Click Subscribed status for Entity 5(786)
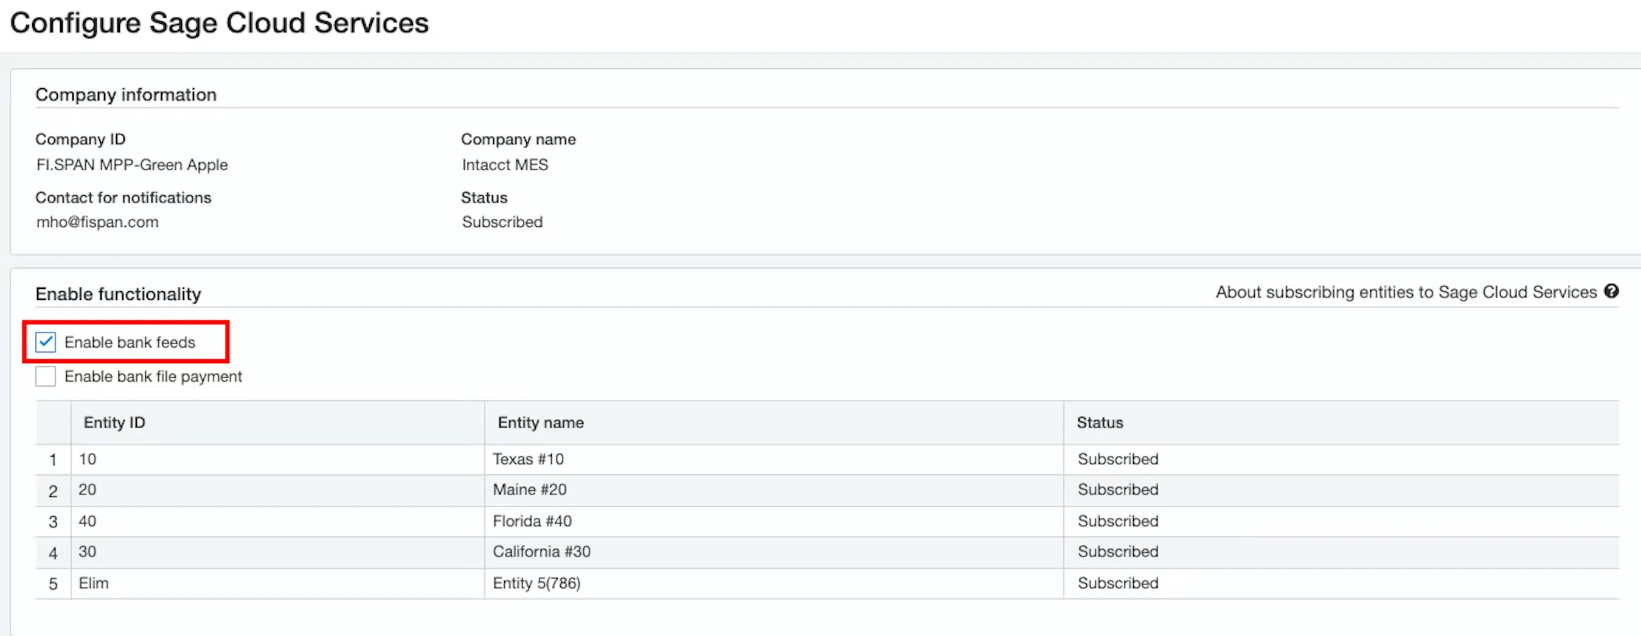1641x636 pixels. [1118, 583]
